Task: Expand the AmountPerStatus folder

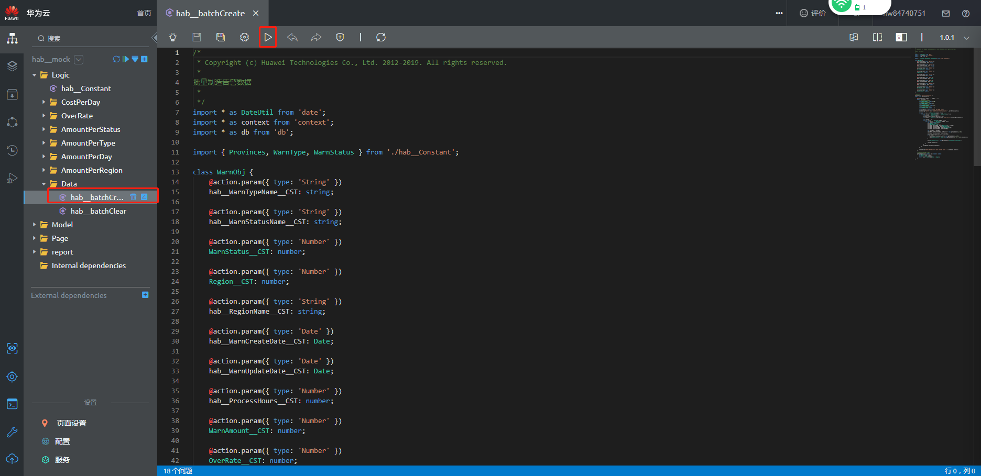Action: pyautogui.click(x=44, y=129)
